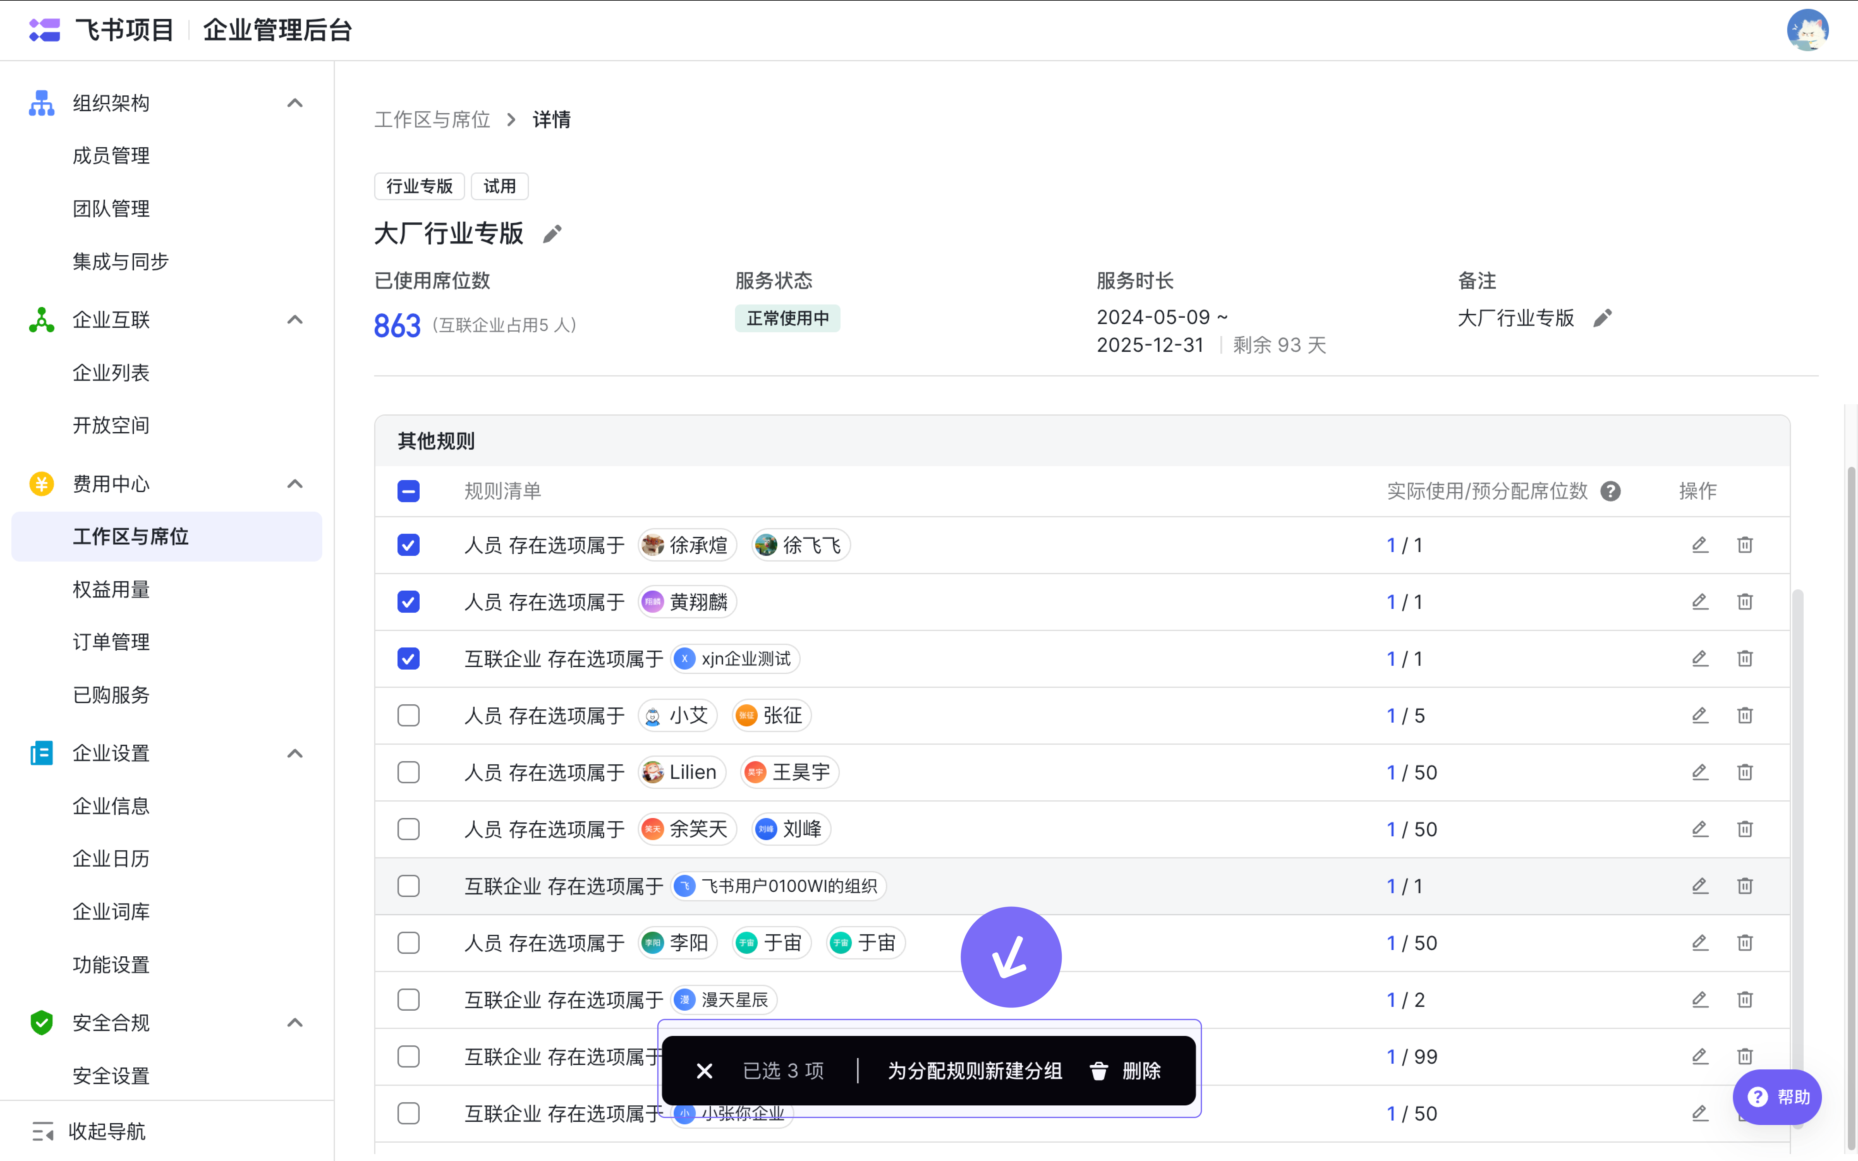Collapse the 企业设置 menu group
The image size is (1858, 1161).
coord(295,753)
